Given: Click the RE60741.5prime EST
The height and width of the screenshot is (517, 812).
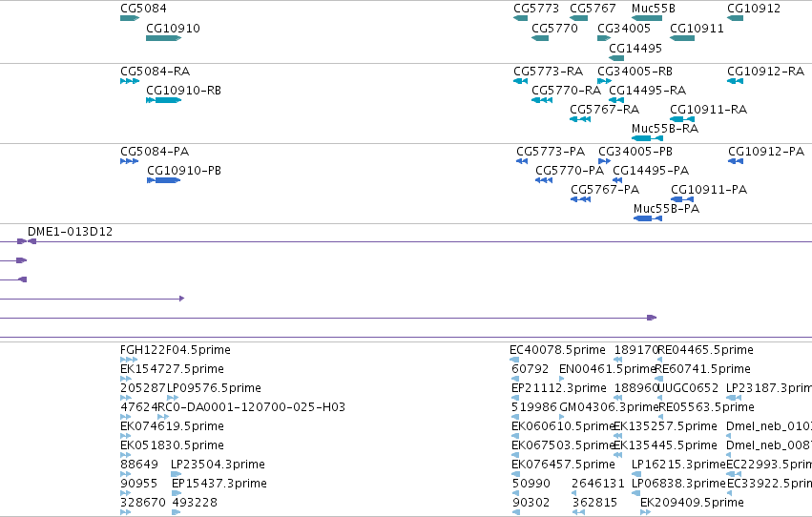Looking at the screenshot, I should (x=658, y=379).
